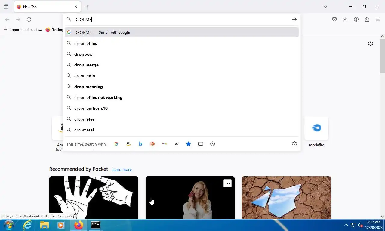This screenshot has width=385, height=231.
Task: Choose the dropbox suggestion
Action: (x=182, y=54)
